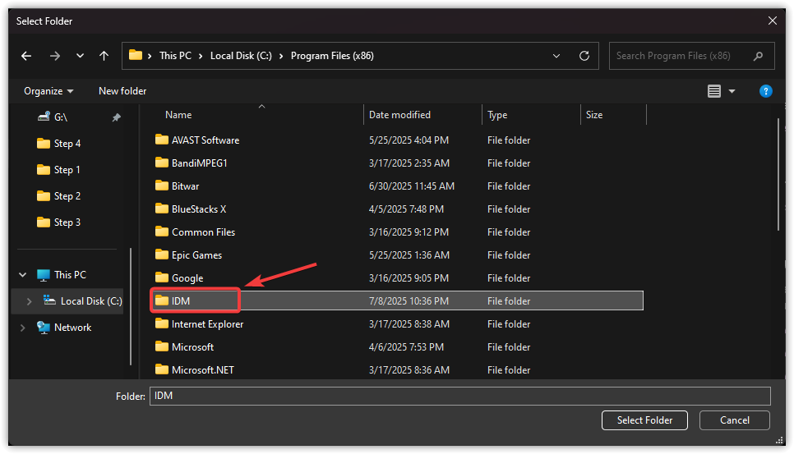
Task: Click the BlueStacks X folder icon
Action: [x=162, y=209]
